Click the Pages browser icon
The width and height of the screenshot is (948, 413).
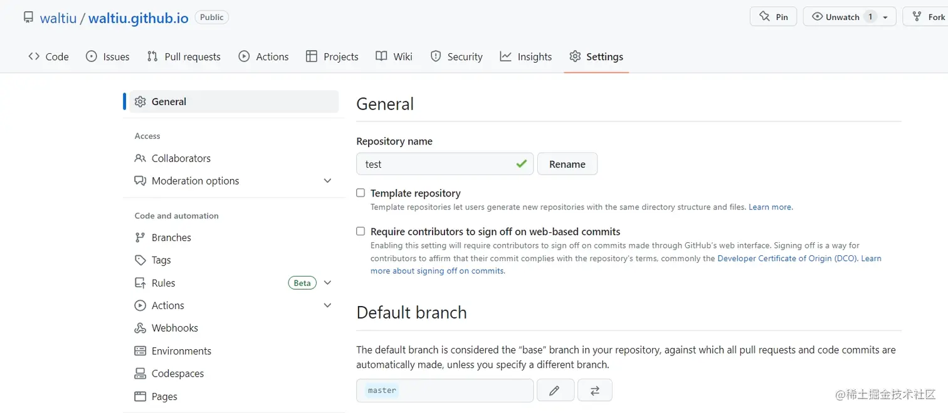click(140, 396)
